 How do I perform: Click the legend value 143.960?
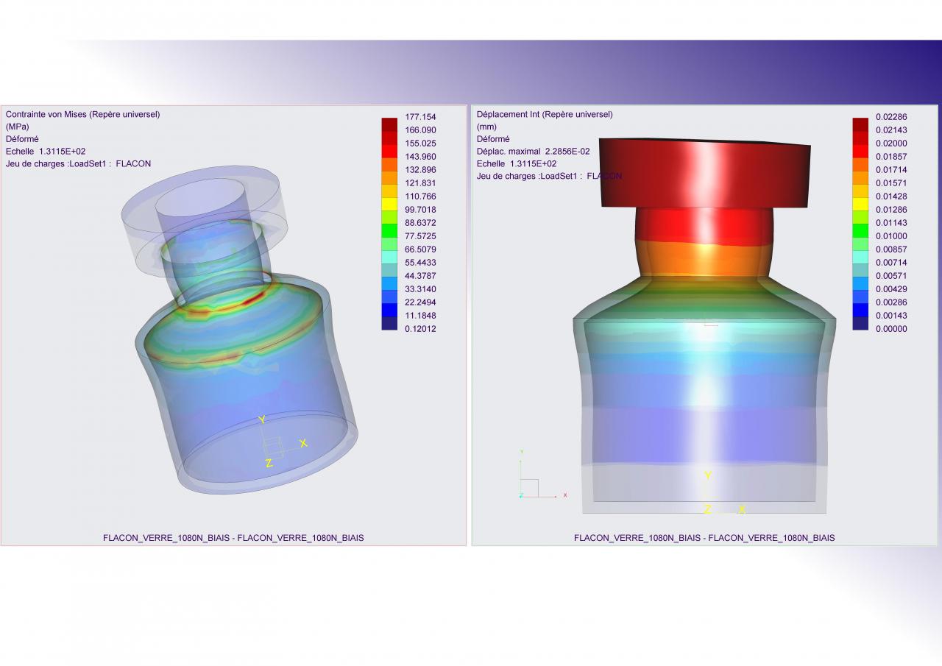[x=420, y=157]
